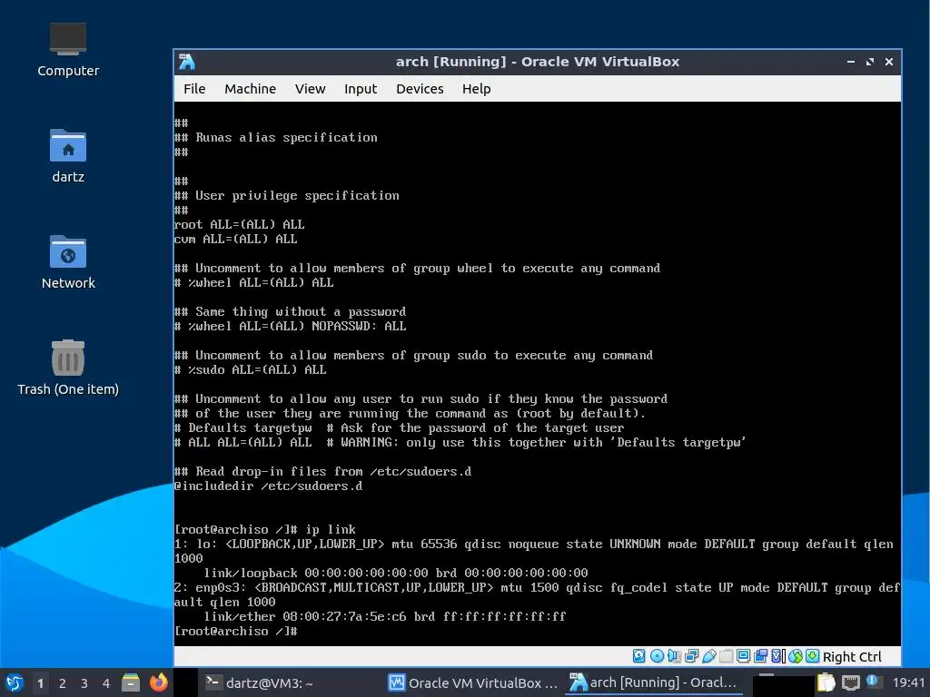Screen dimensions: 930x697
Task: Click the display settings status icon
Action: pyautogui.click(x=743, y=656)
